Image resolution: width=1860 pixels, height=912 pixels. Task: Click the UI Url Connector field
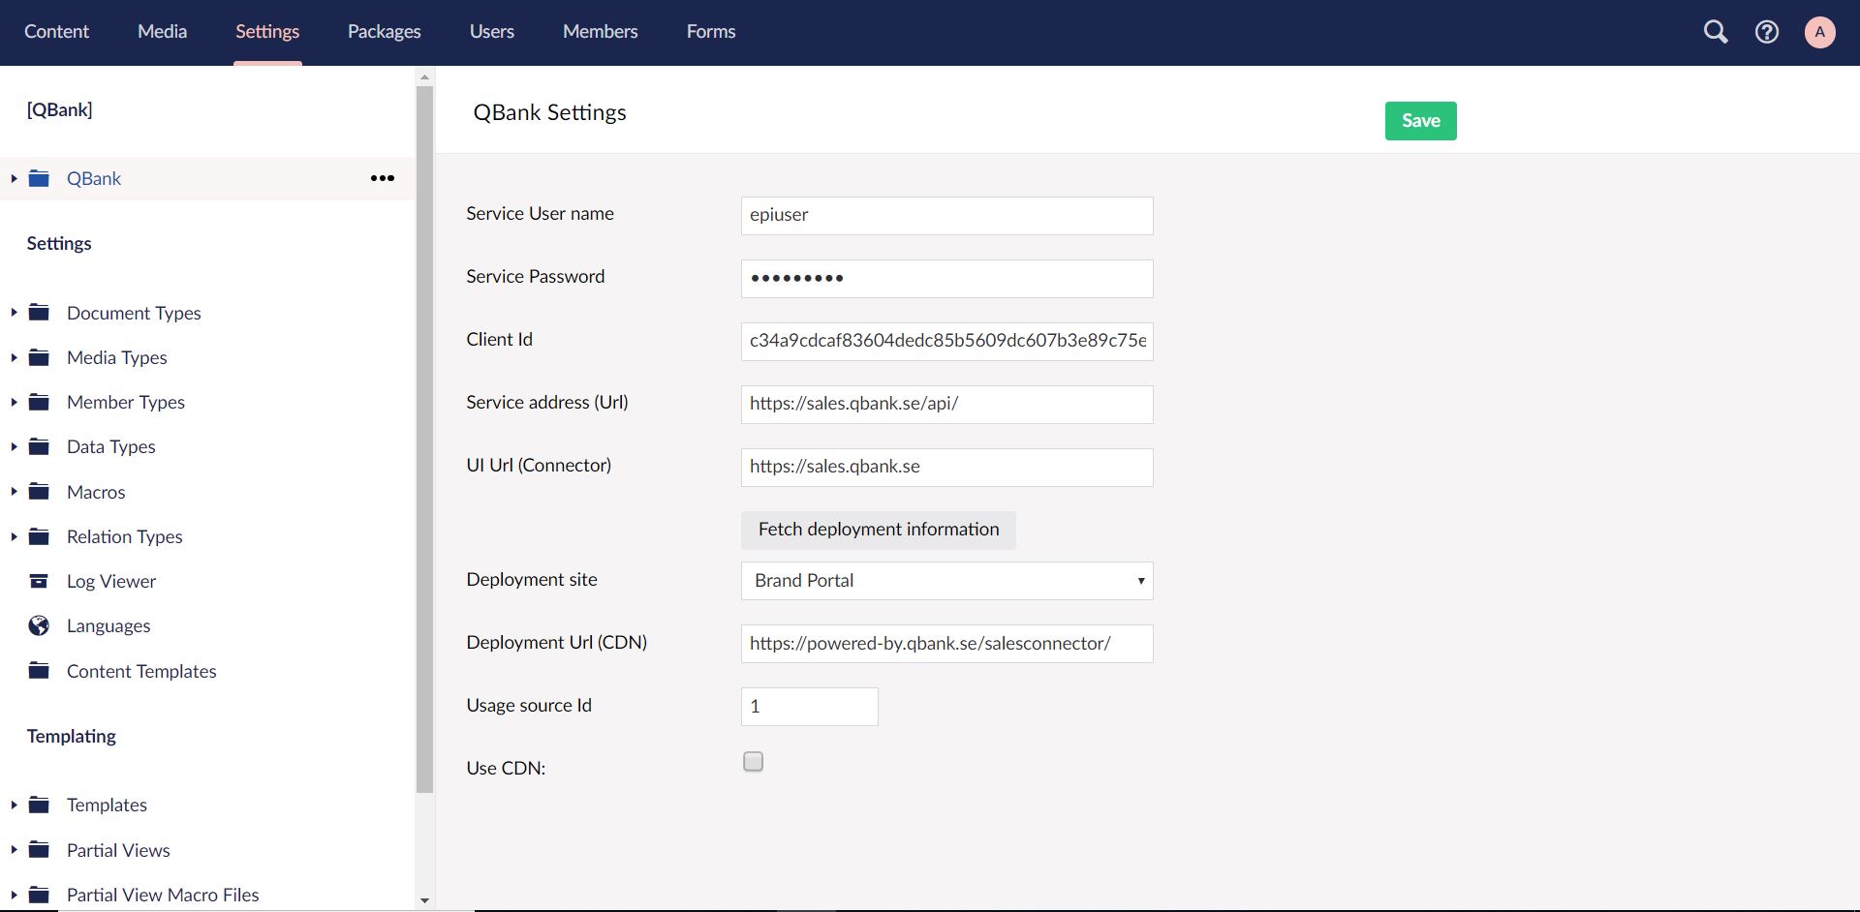coord(946,468)
